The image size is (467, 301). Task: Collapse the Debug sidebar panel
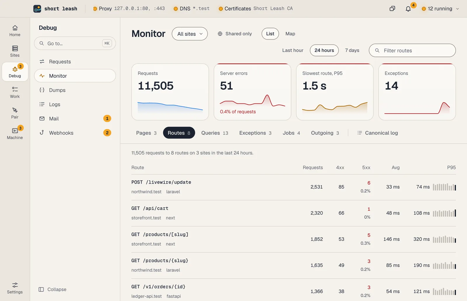point(53,289)
